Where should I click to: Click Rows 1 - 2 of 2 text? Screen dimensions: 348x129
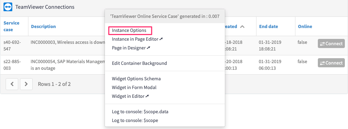(54, 84)
